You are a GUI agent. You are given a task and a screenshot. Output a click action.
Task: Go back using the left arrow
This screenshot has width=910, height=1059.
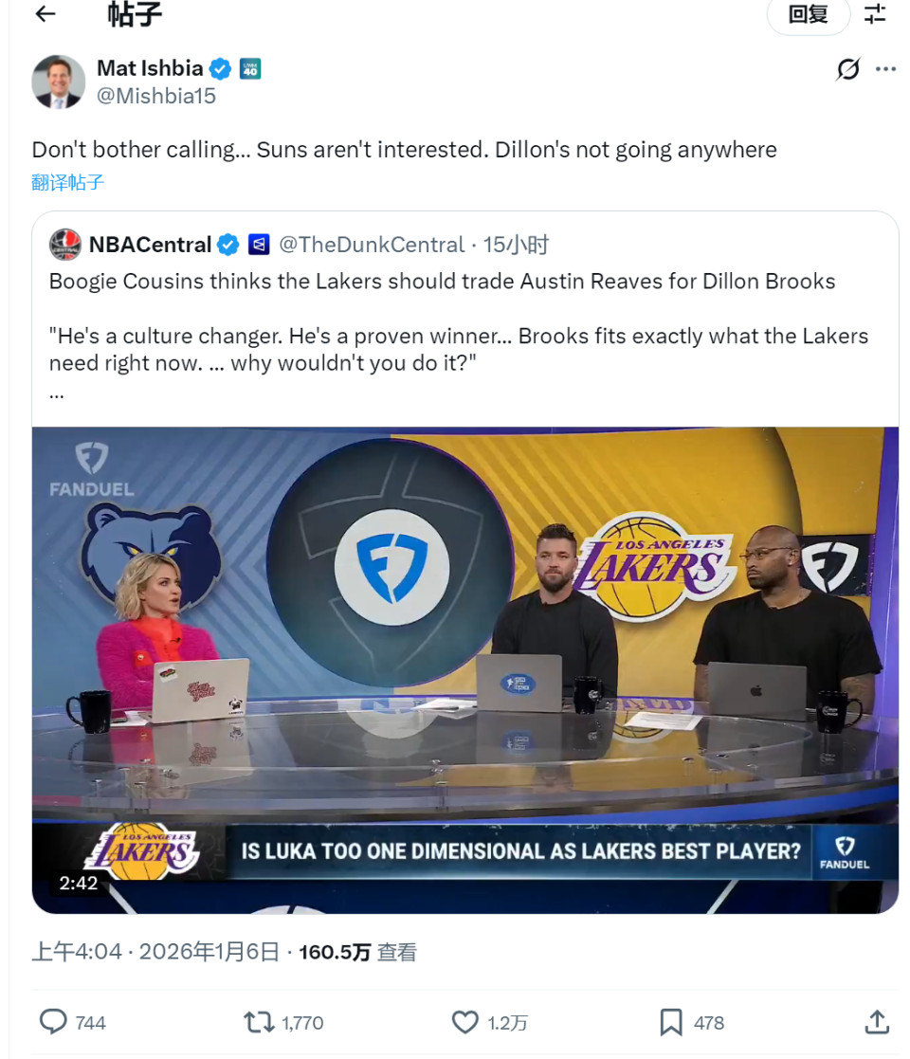[45, 13]
